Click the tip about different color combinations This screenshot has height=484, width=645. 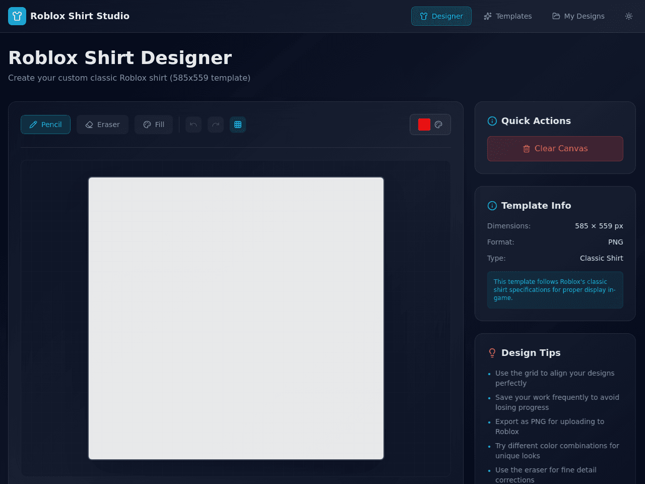(557, 451)
